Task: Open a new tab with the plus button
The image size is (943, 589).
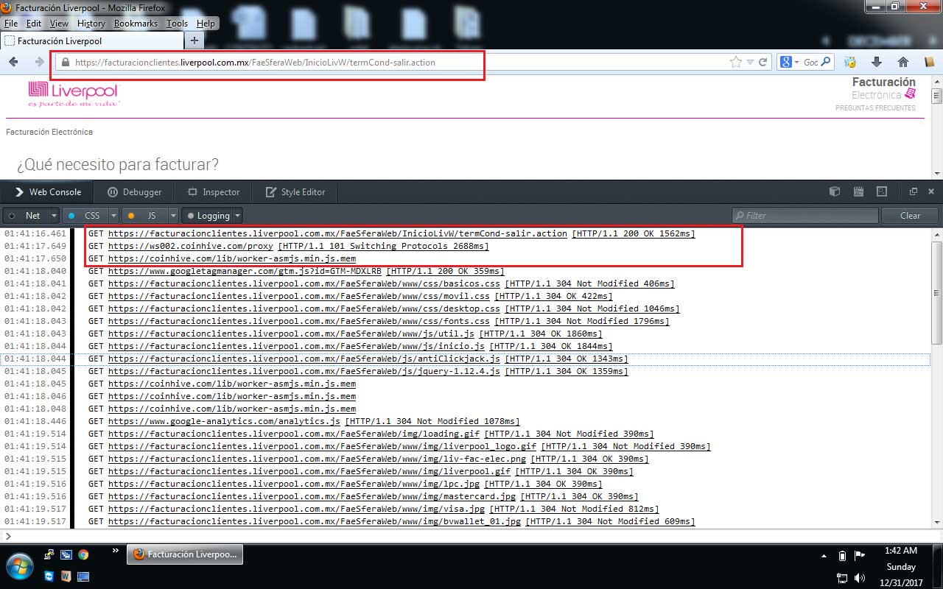Action: coord(194,40)
